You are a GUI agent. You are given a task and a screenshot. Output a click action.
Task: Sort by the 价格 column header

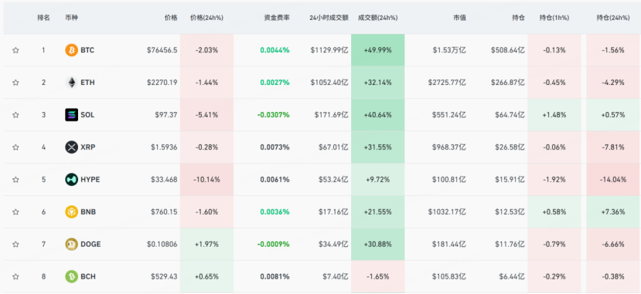pos(172,18)
